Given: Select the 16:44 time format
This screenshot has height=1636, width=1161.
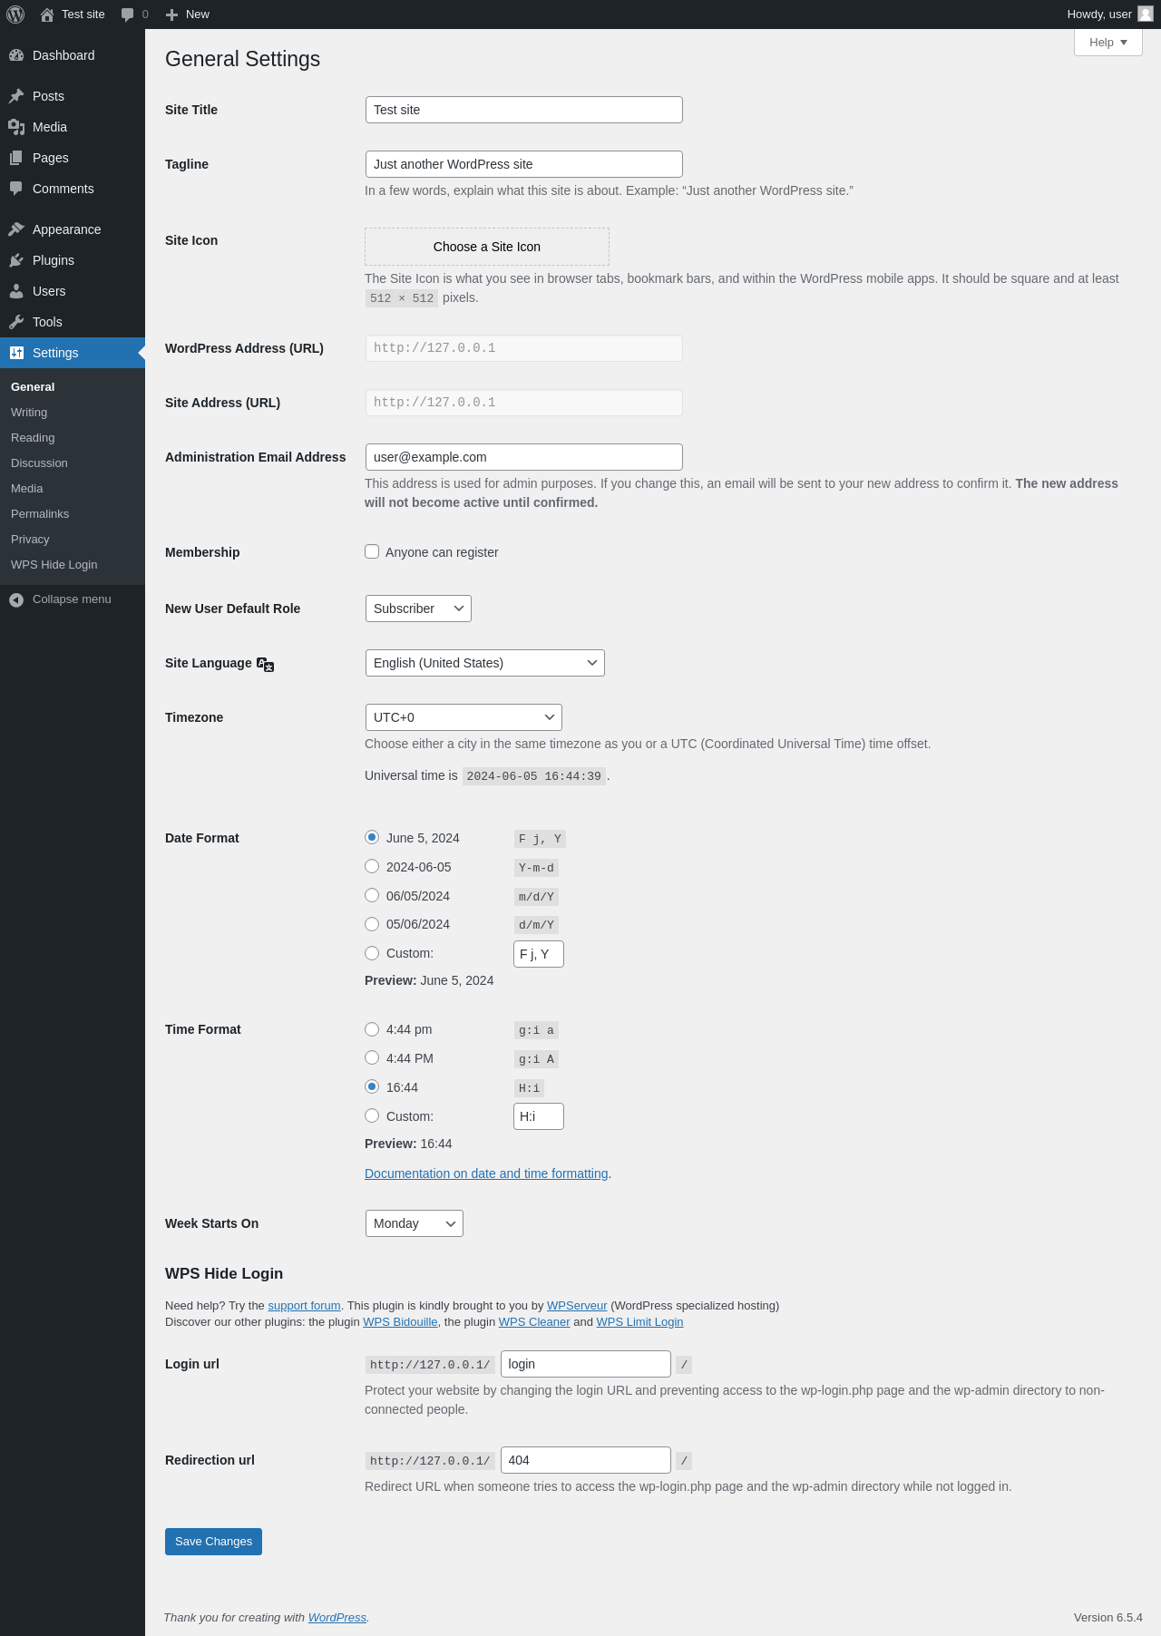Looking at the screenshot, I should tap(372, 1086).
